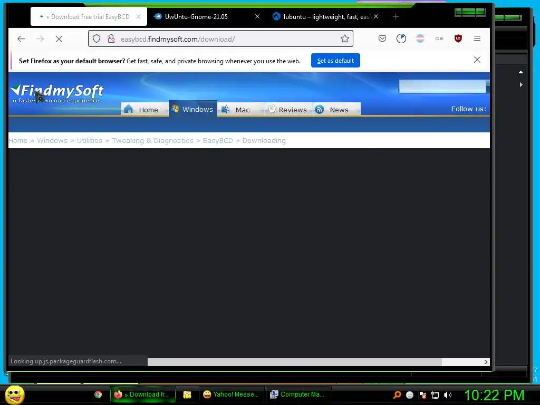The width and height of the screenshot is (540, 405).
Task: Click the disabled forward arrow button
Action: [x=40, y=39]
